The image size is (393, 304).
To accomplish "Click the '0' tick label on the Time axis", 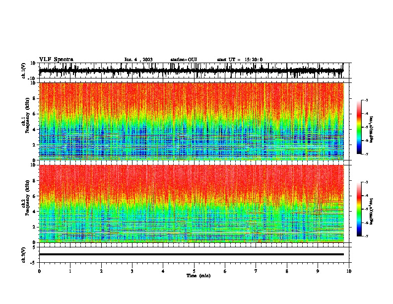I will pos(39,271).
